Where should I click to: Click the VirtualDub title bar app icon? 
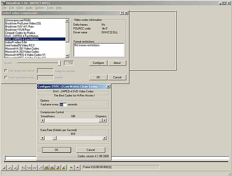point(3,3)
